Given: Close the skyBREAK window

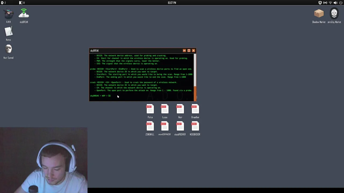Looking at the screenshot, I should 193,50.
